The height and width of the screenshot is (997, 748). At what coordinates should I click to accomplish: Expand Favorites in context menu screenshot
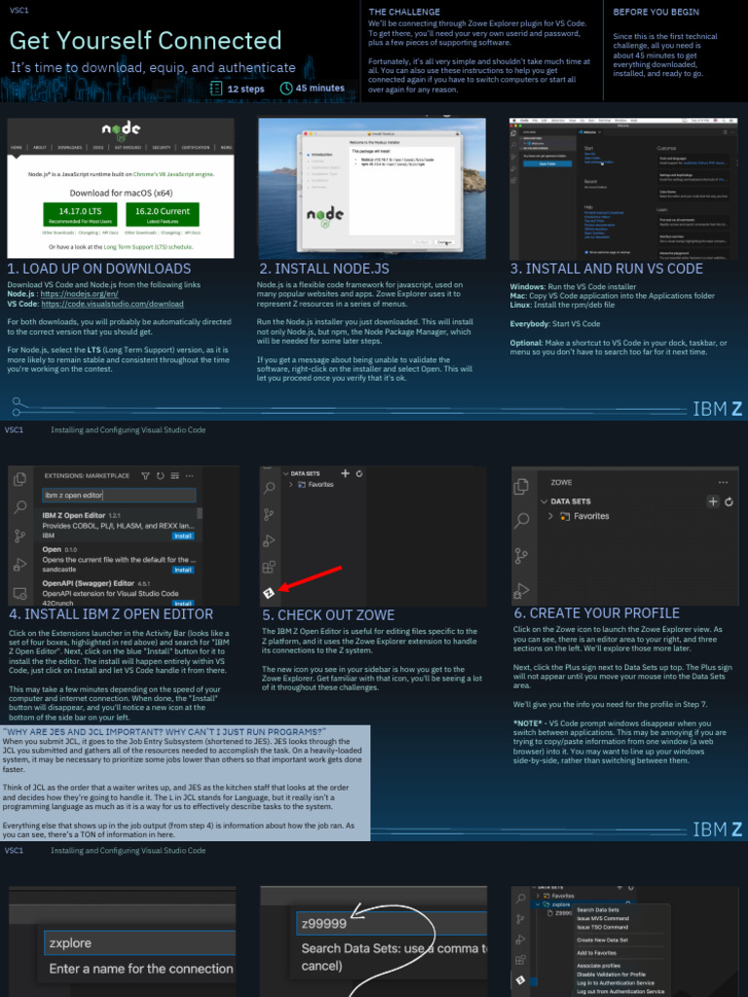[538, 896]
